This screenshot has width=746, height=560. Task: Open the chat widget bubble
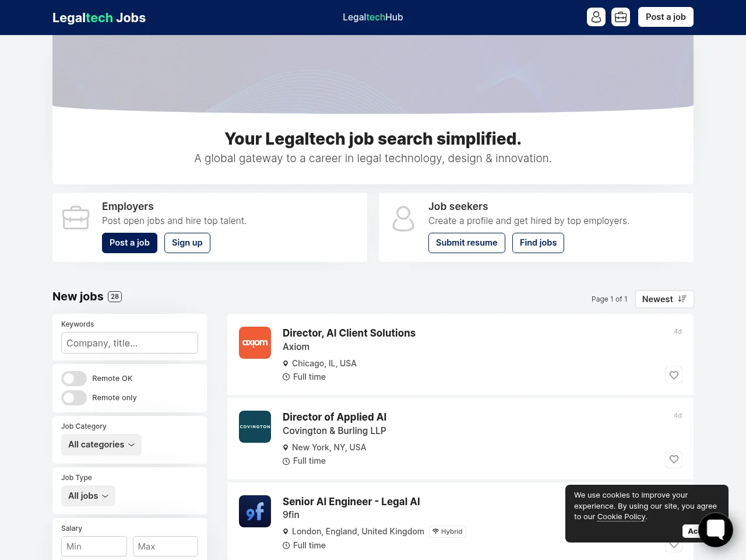point(715,530)
